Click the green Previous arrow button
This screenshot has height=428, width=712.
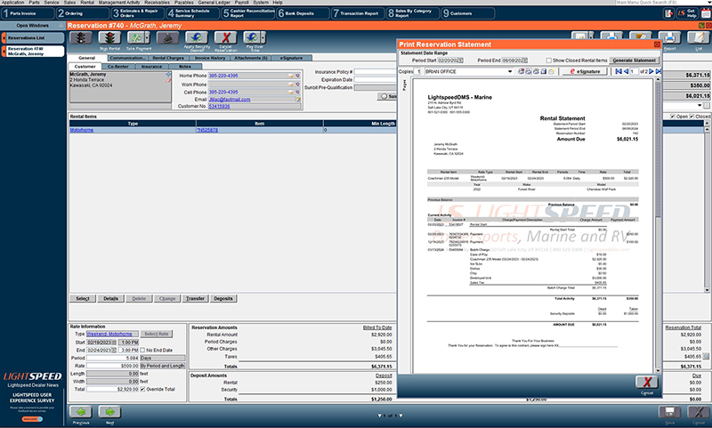coord(81,412)
